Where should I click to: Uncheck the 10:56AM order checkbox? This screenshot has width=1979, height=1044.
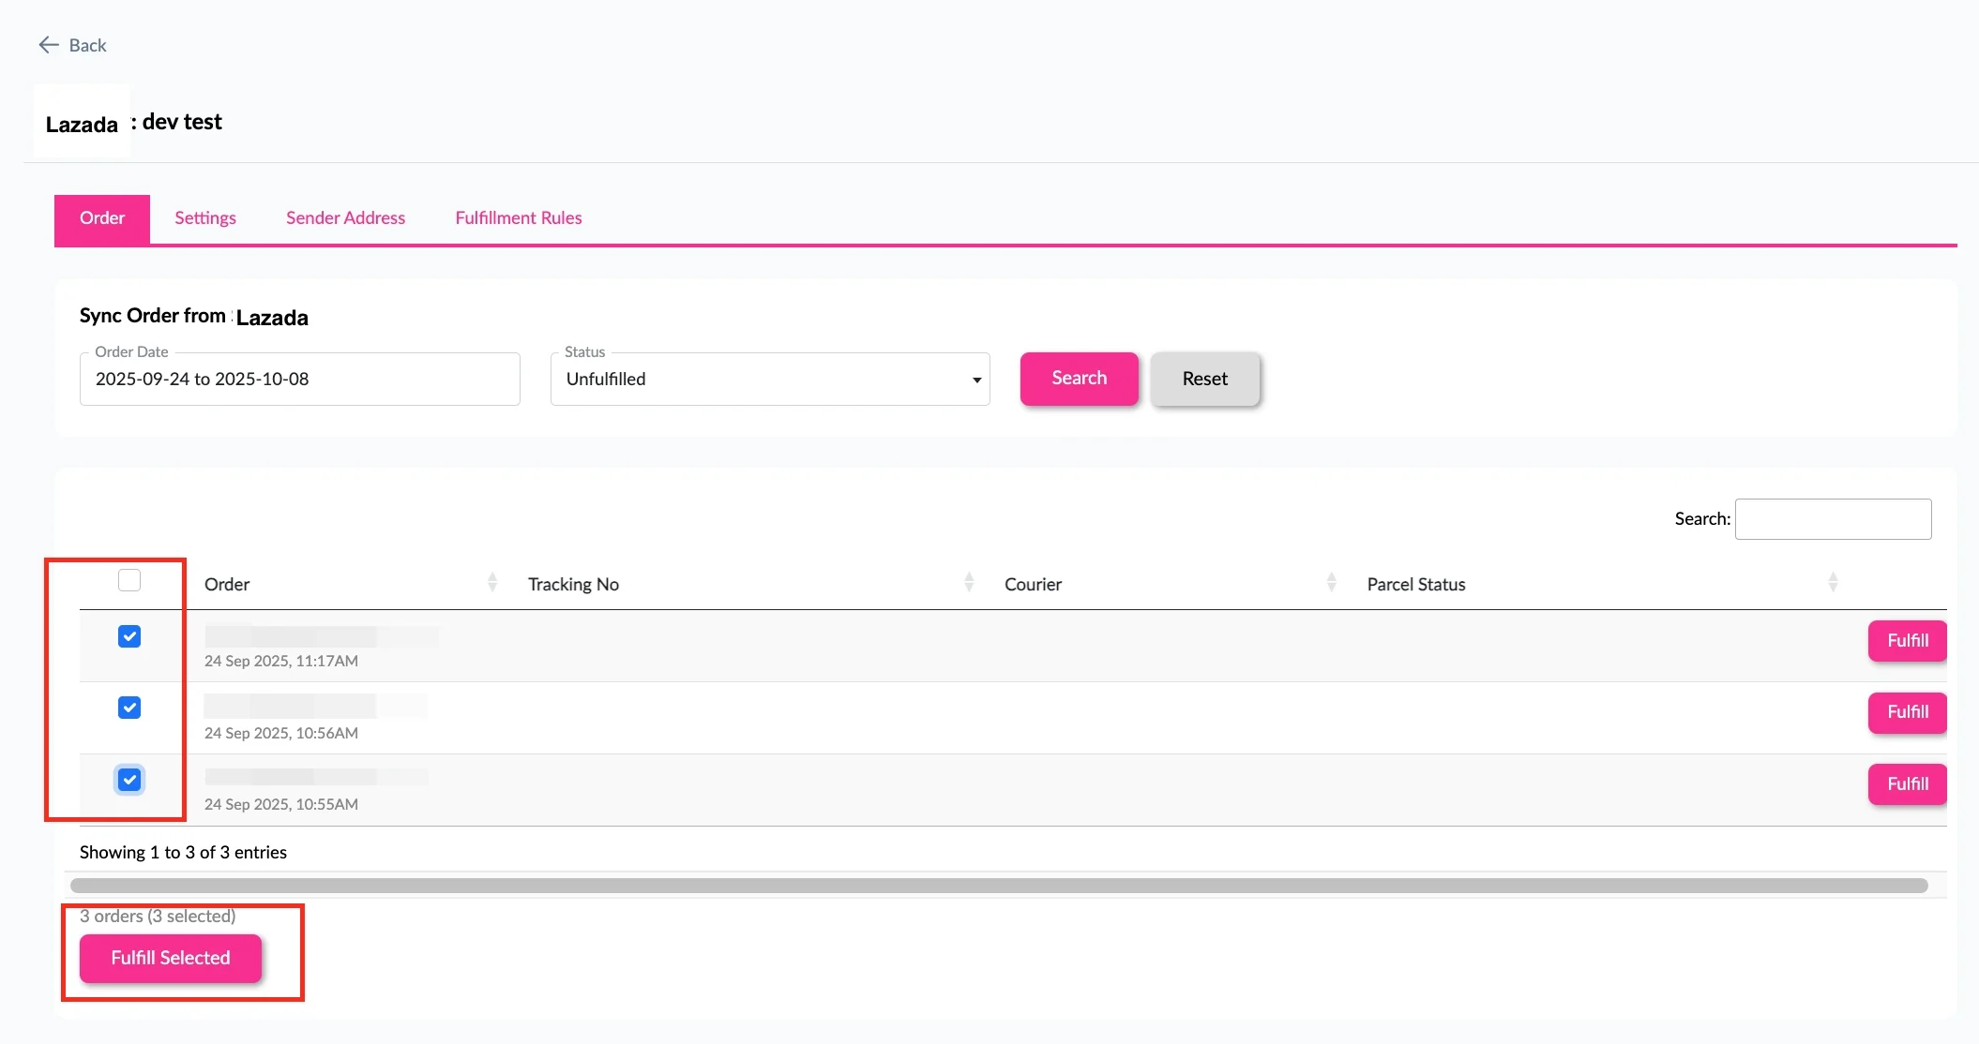coord(129,708)
